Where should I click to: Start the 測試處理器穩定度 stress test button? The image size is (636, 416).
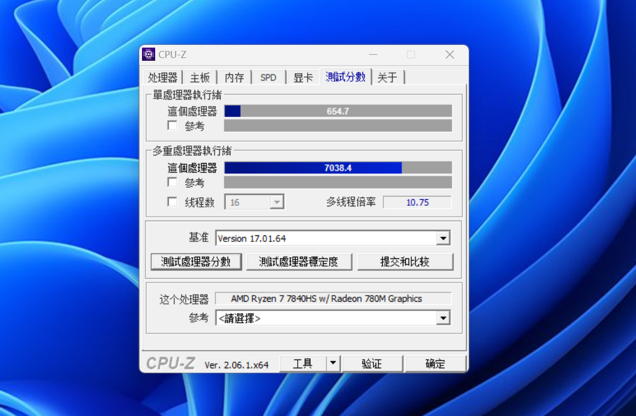pyautogui.click(x=299, y=262)
